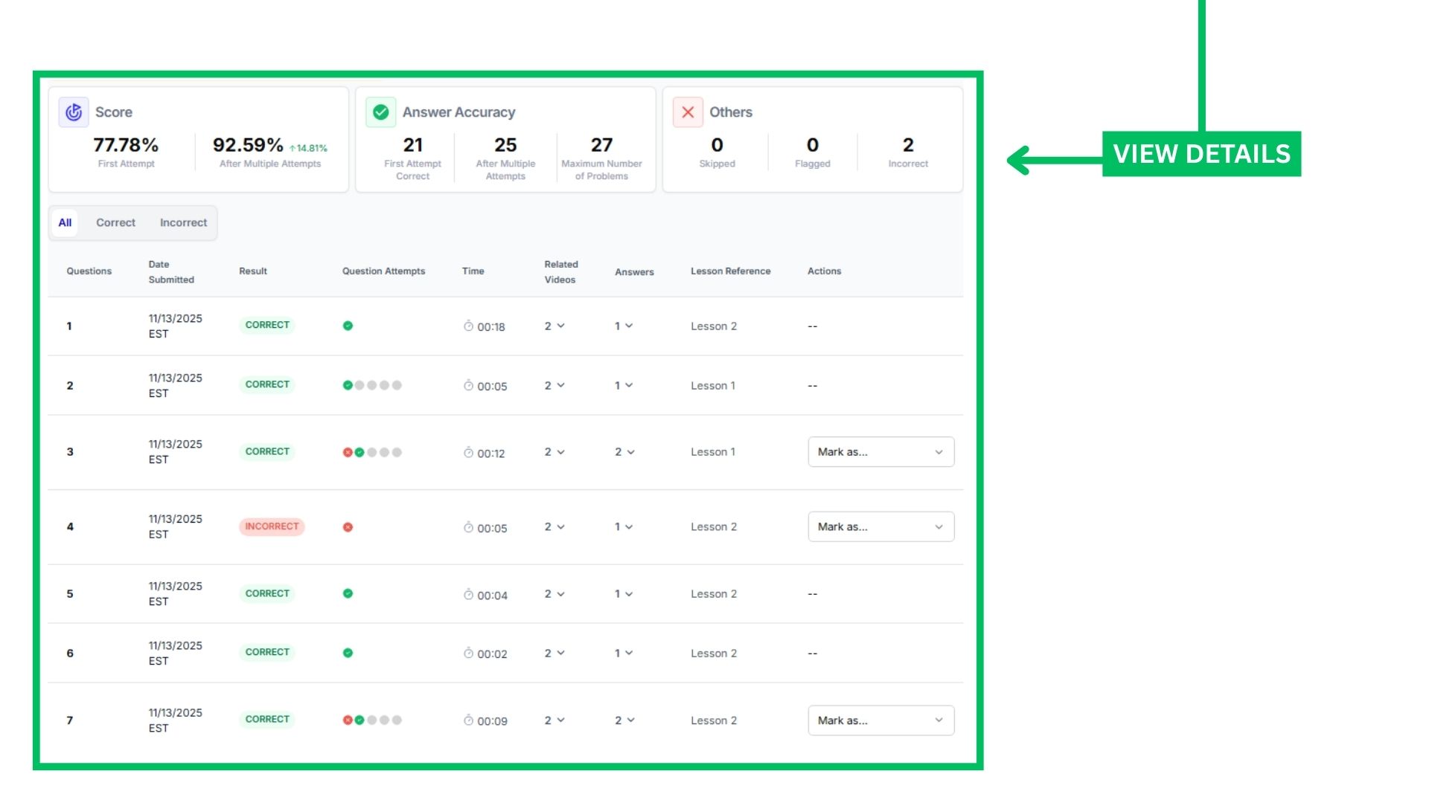Expand Related Videos chevron for question 2
This screenshot has height=803, width=1429.
[x=560, y=385]
